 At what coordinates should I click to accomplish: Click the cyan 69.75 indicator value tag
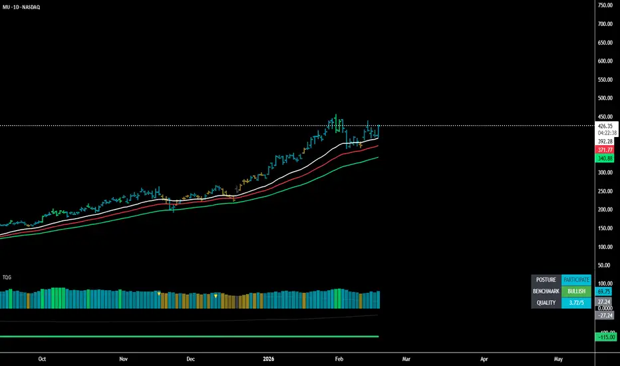(x=603, y=291)
